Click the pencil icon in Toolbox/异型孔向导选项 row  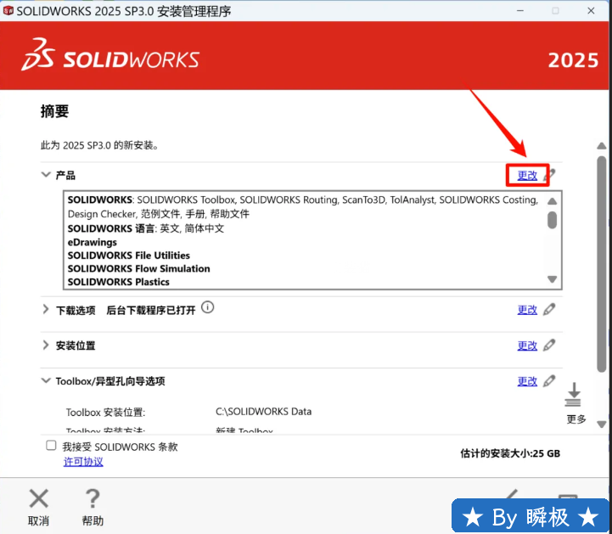tap(549, 381)
